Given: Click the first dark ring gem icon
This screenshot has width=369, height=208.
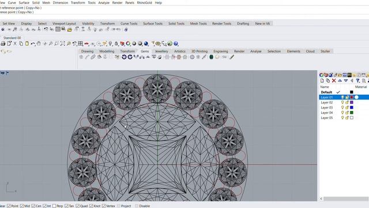Looking at the screenshot, I should click(124, 57).
